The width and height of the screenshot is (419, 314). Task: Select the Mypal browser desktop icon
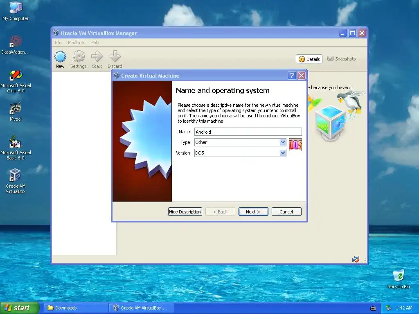coord(16,112)
